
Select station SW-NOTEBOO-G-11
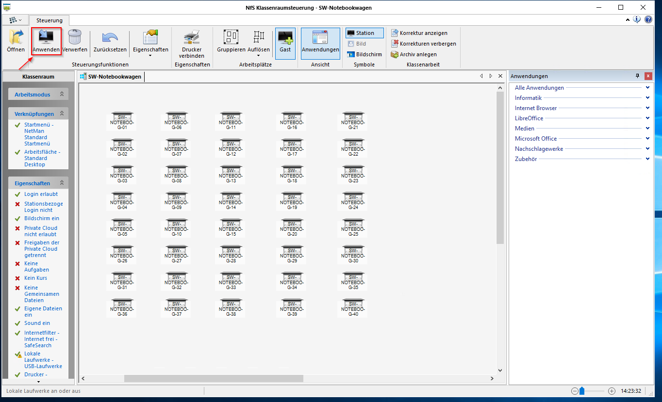(x=231, y=121)
